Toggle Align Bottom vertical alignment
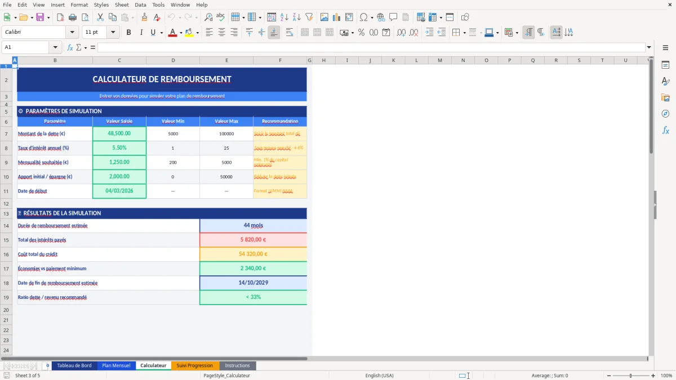 [274, 33]
